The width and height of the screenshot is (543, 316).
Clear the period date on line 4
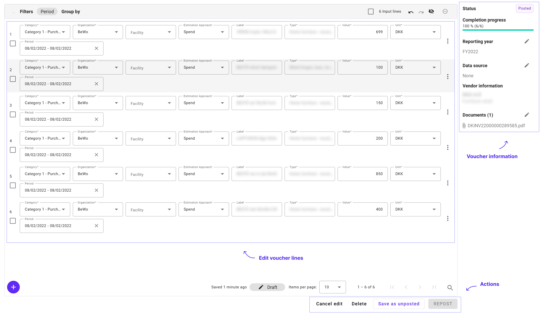(96, 155)
